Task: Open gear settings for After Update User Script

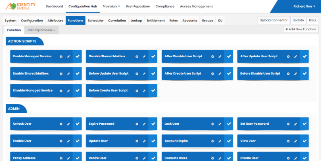Action: click(x=288, y=56)
